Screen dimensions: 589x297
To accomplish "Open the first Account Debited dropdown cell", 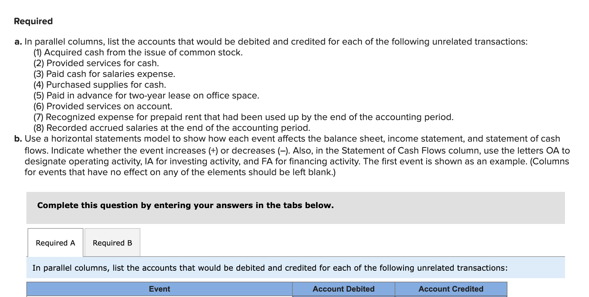I will (343, 296).
